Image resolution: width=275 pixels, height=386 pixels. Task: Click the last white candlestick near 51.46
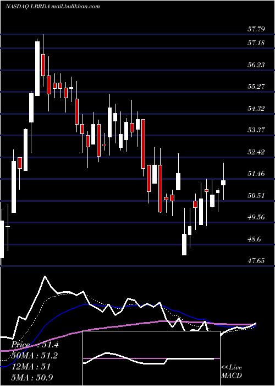pyautogui.click(x=223, y=183)
